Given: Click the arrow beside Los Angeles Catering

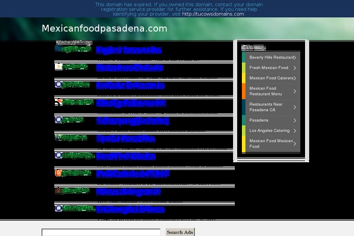Looking at the screenshot, I should 294,130.
